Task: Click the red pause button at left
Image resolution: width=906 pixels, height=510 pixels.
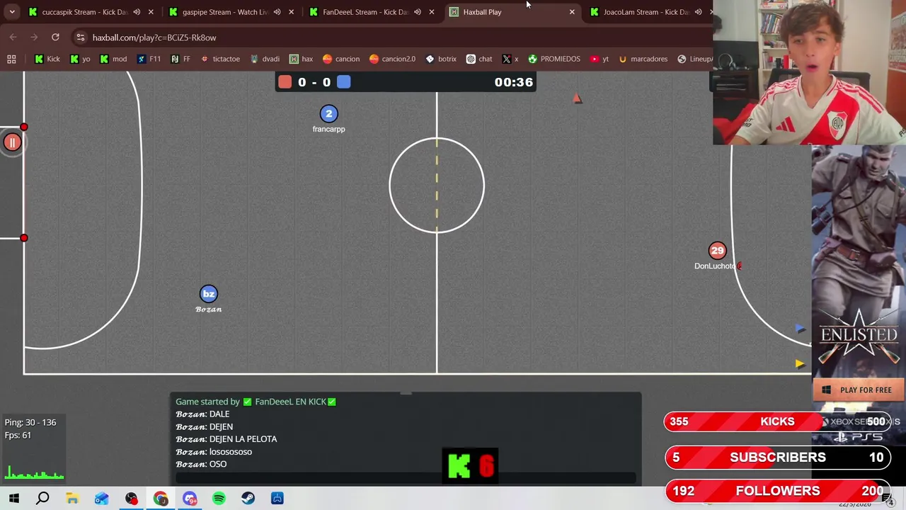Action: coord(12,143)
